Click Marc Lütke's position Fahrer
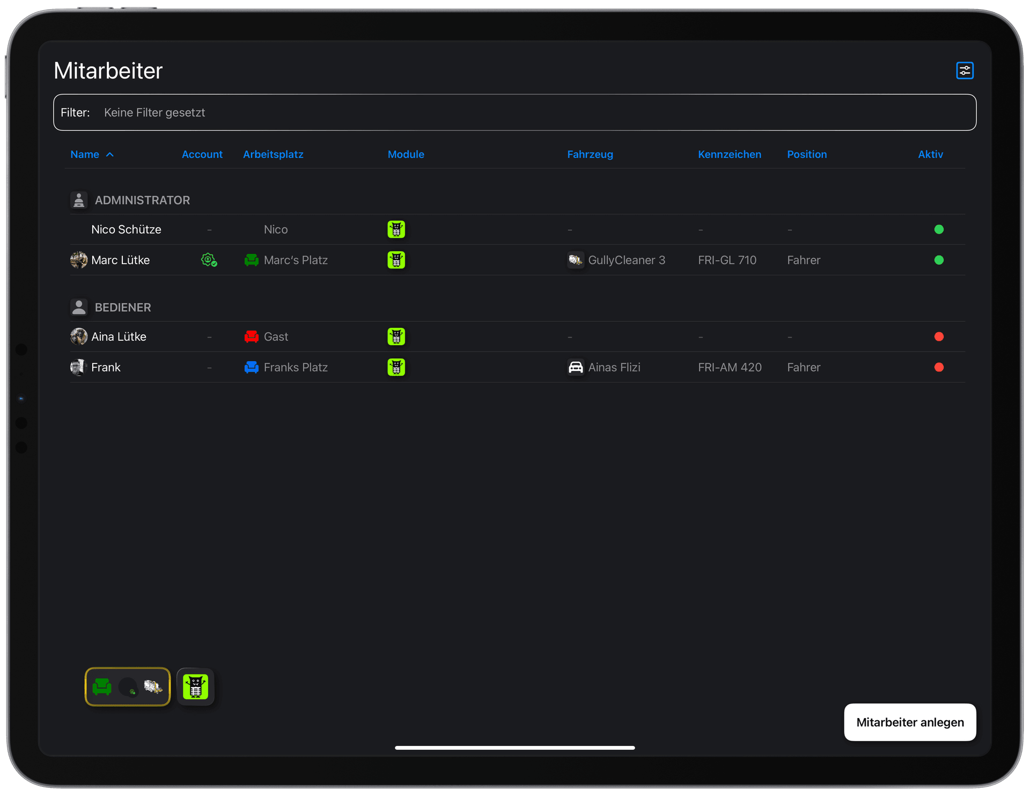 pyautogui.click(x=804, y=260)
